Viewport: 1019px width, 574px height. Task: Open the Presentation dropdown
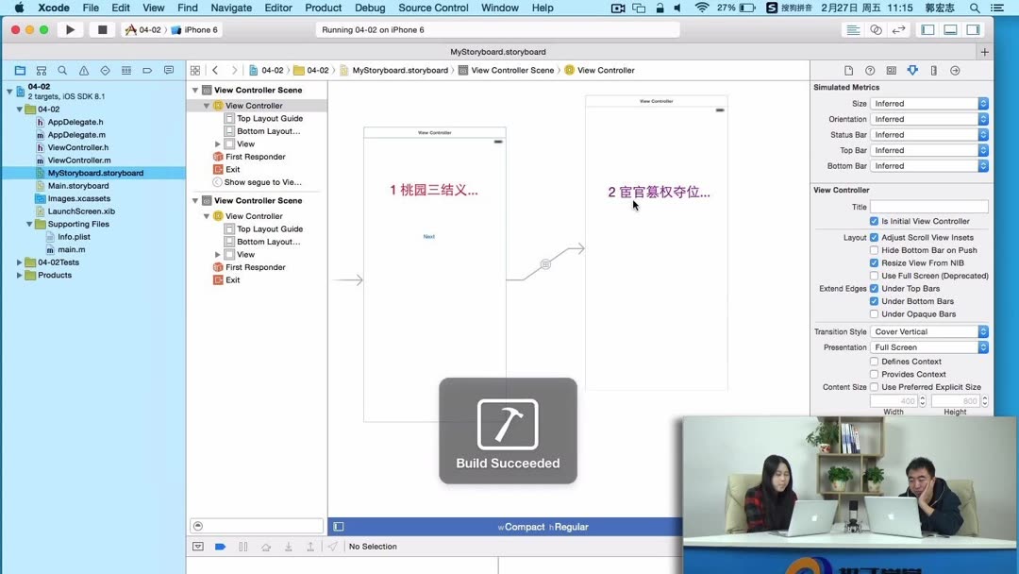point(930,346)
